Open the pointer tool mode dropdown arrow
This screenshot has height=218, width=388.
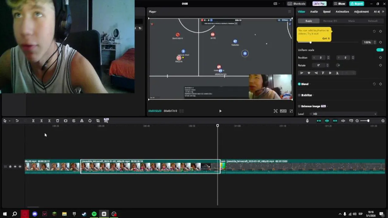pyautogui.click(x=9, y=121)
